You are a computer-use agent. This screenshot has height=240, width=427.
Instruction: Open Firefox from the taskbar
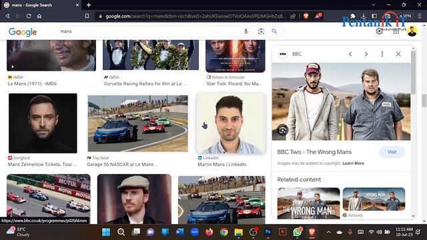point(209,232)
